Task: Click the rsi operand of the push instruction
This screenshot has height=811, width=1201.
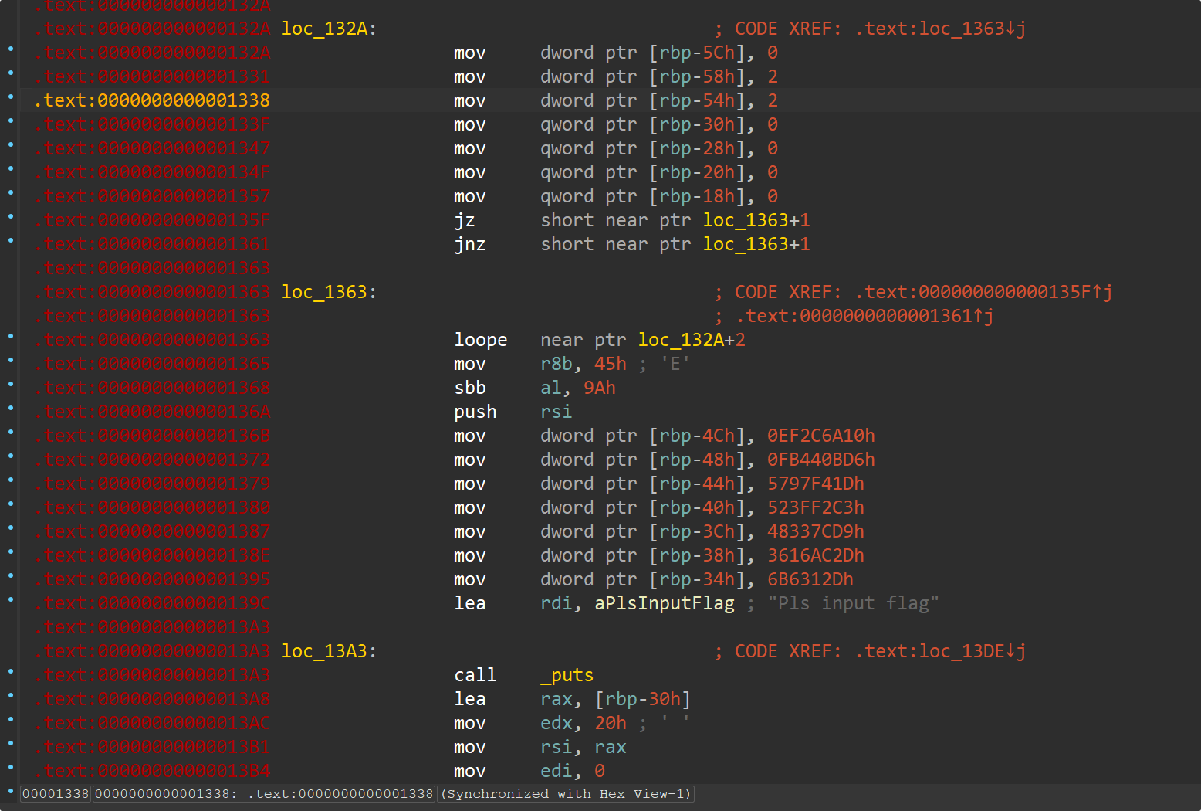Action: [x=557, y=412]
